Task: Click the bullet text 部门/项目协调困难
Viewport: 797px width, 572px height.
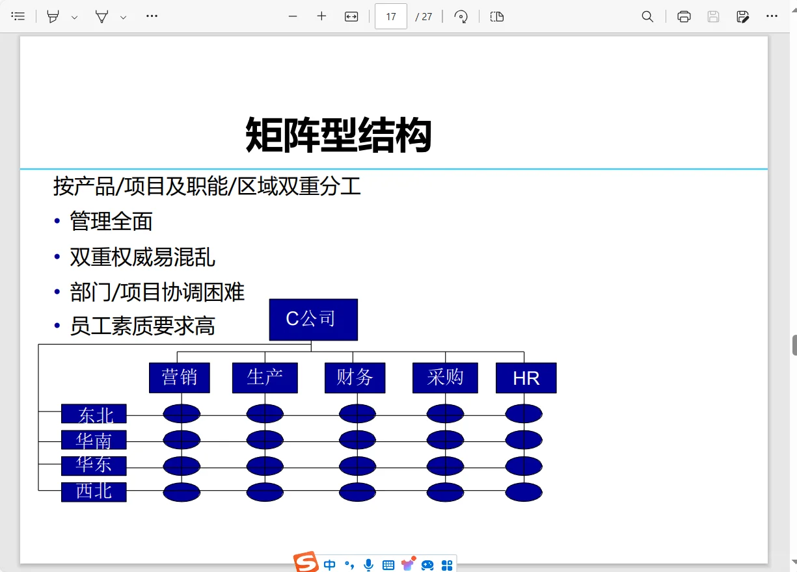Action: point(157,292)
